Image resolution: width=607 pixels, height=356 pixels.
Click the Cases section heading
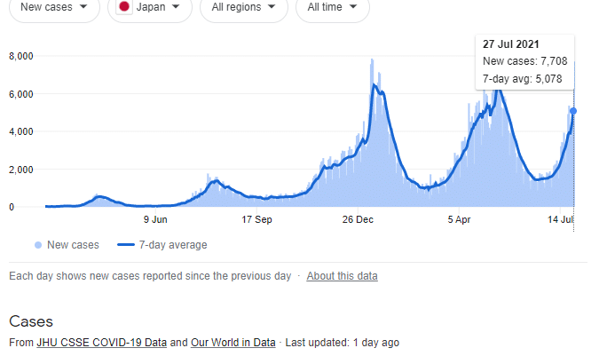click(x=31, y=321)
